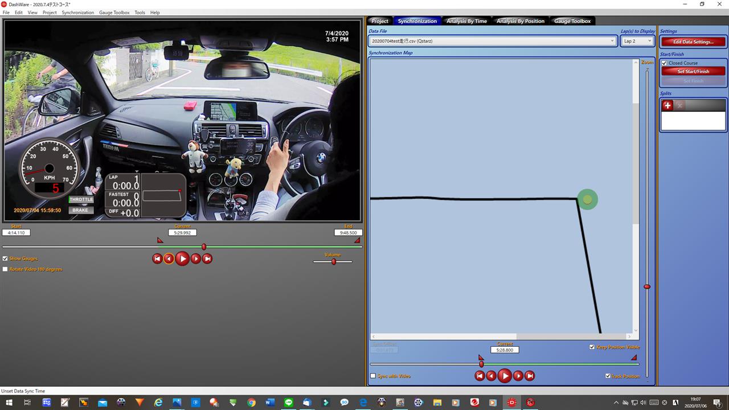Add a new split with plus icon
The width and height of the screenshot is (729, 410).
[x=667, y=105]
